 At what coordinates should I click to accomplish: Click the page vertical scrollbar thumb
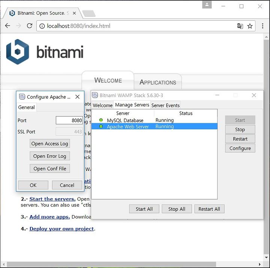(x=266, y=147)
